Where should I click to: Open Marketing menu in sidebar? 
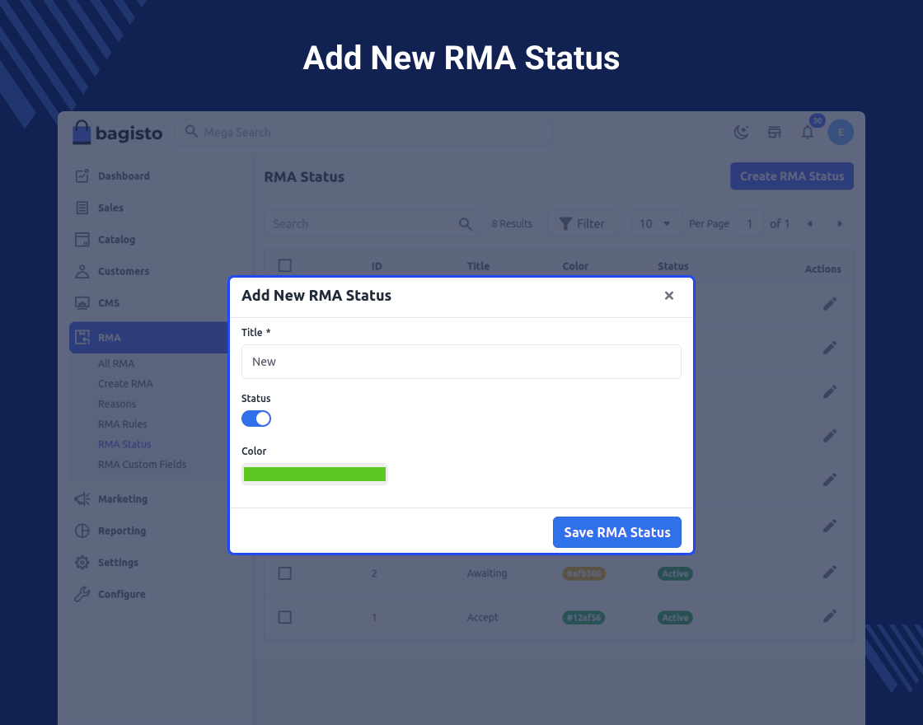tap(123, 499)
